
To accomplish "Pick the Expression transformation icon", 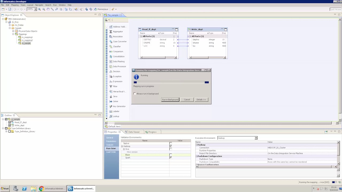I will 111,81.
